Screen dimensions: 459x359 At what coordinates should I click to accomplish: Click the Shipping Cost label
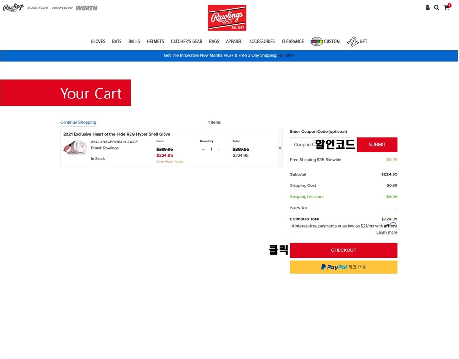[x=303, y=185]
